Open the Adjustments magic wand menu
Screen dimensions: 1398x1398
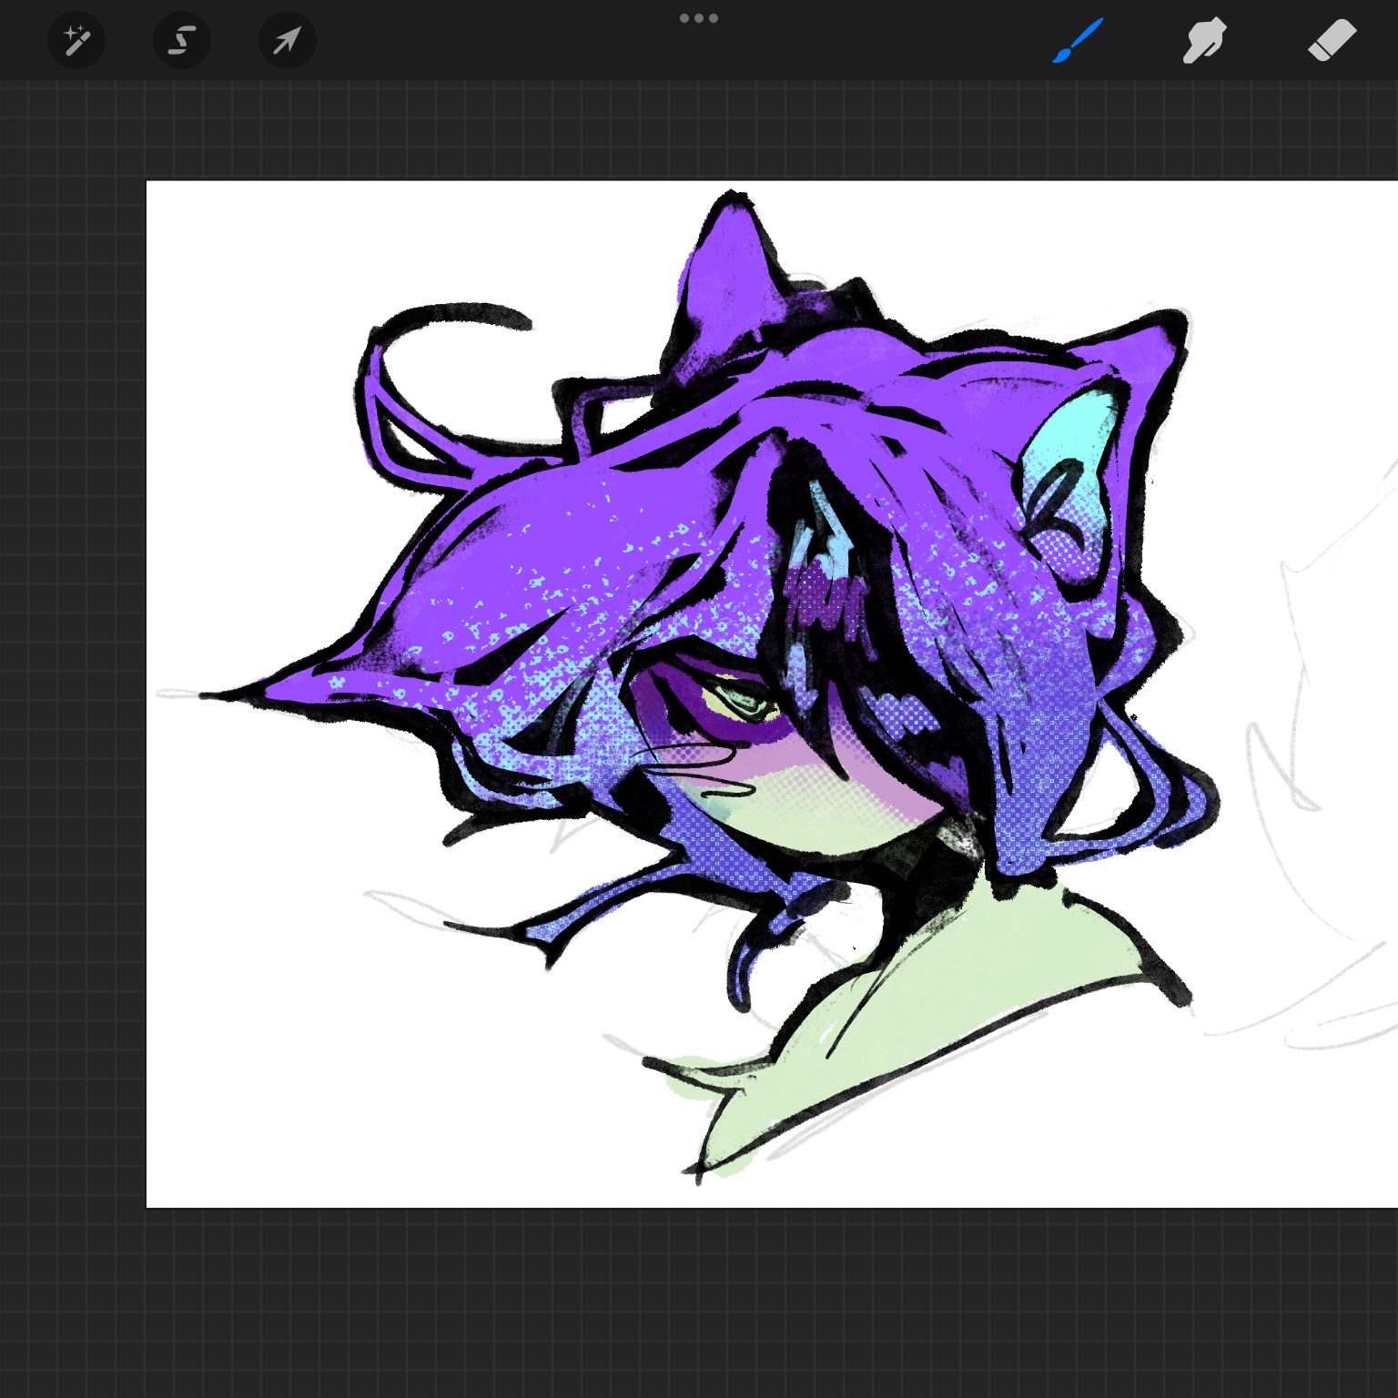point(76,40)
